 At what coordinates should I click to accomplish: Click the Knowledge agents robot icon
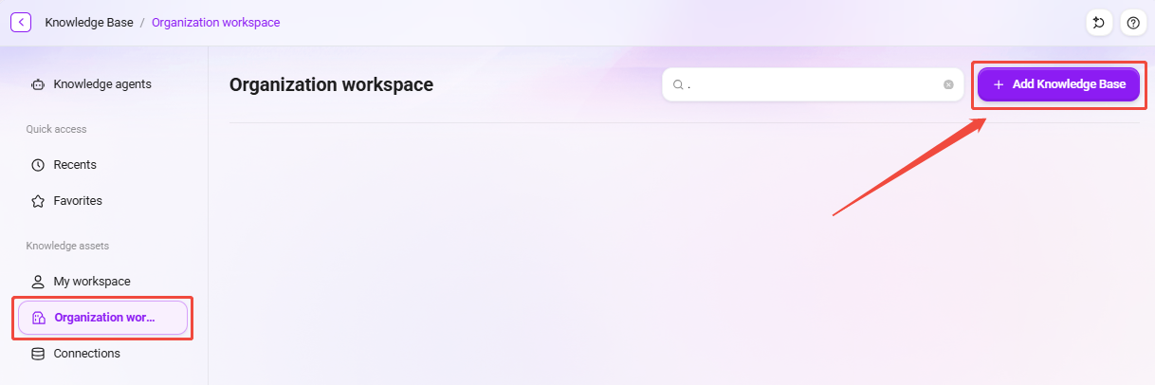click(x=38, y=84)
